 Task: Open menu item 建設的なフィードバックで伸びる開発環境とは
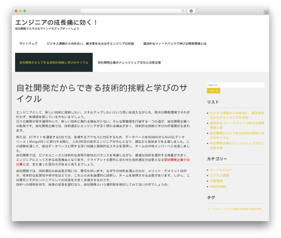(175, 43)
